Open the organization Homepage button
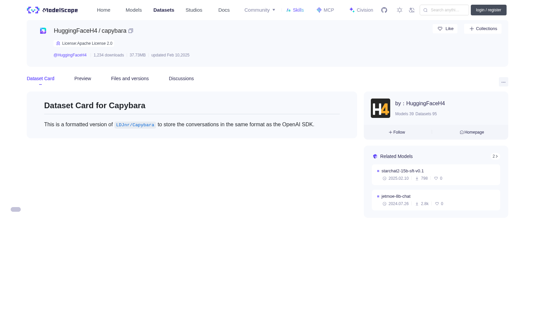Viewport: 535px width, 334px height. (x=472, y=132)
